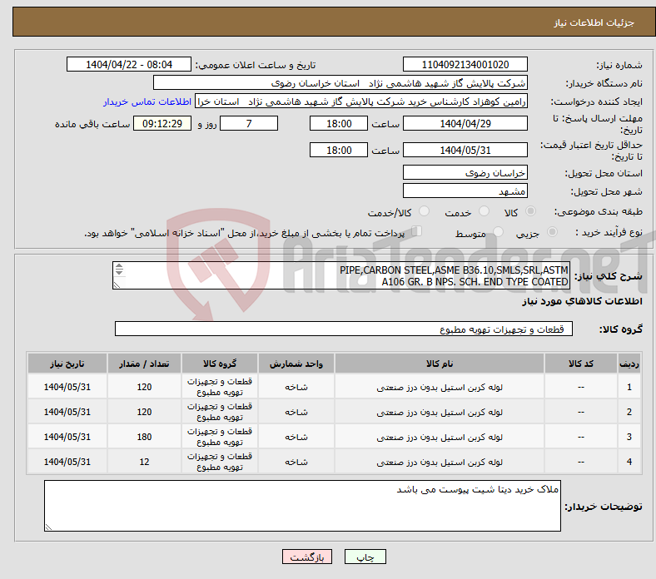Click the تاریخ نیاز column header
This screenshot has height=579, width=656.
click(x=67, y=364)
